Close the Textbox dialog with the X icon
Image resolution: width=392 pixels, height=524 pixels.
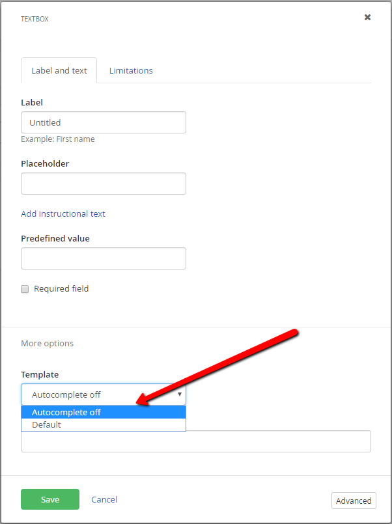point(367,18)
